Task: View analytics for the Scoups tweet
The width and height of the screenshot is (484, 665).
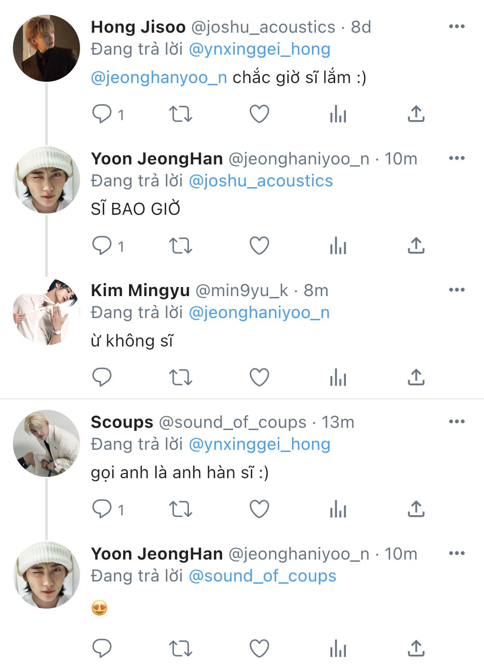Action: 338,510
